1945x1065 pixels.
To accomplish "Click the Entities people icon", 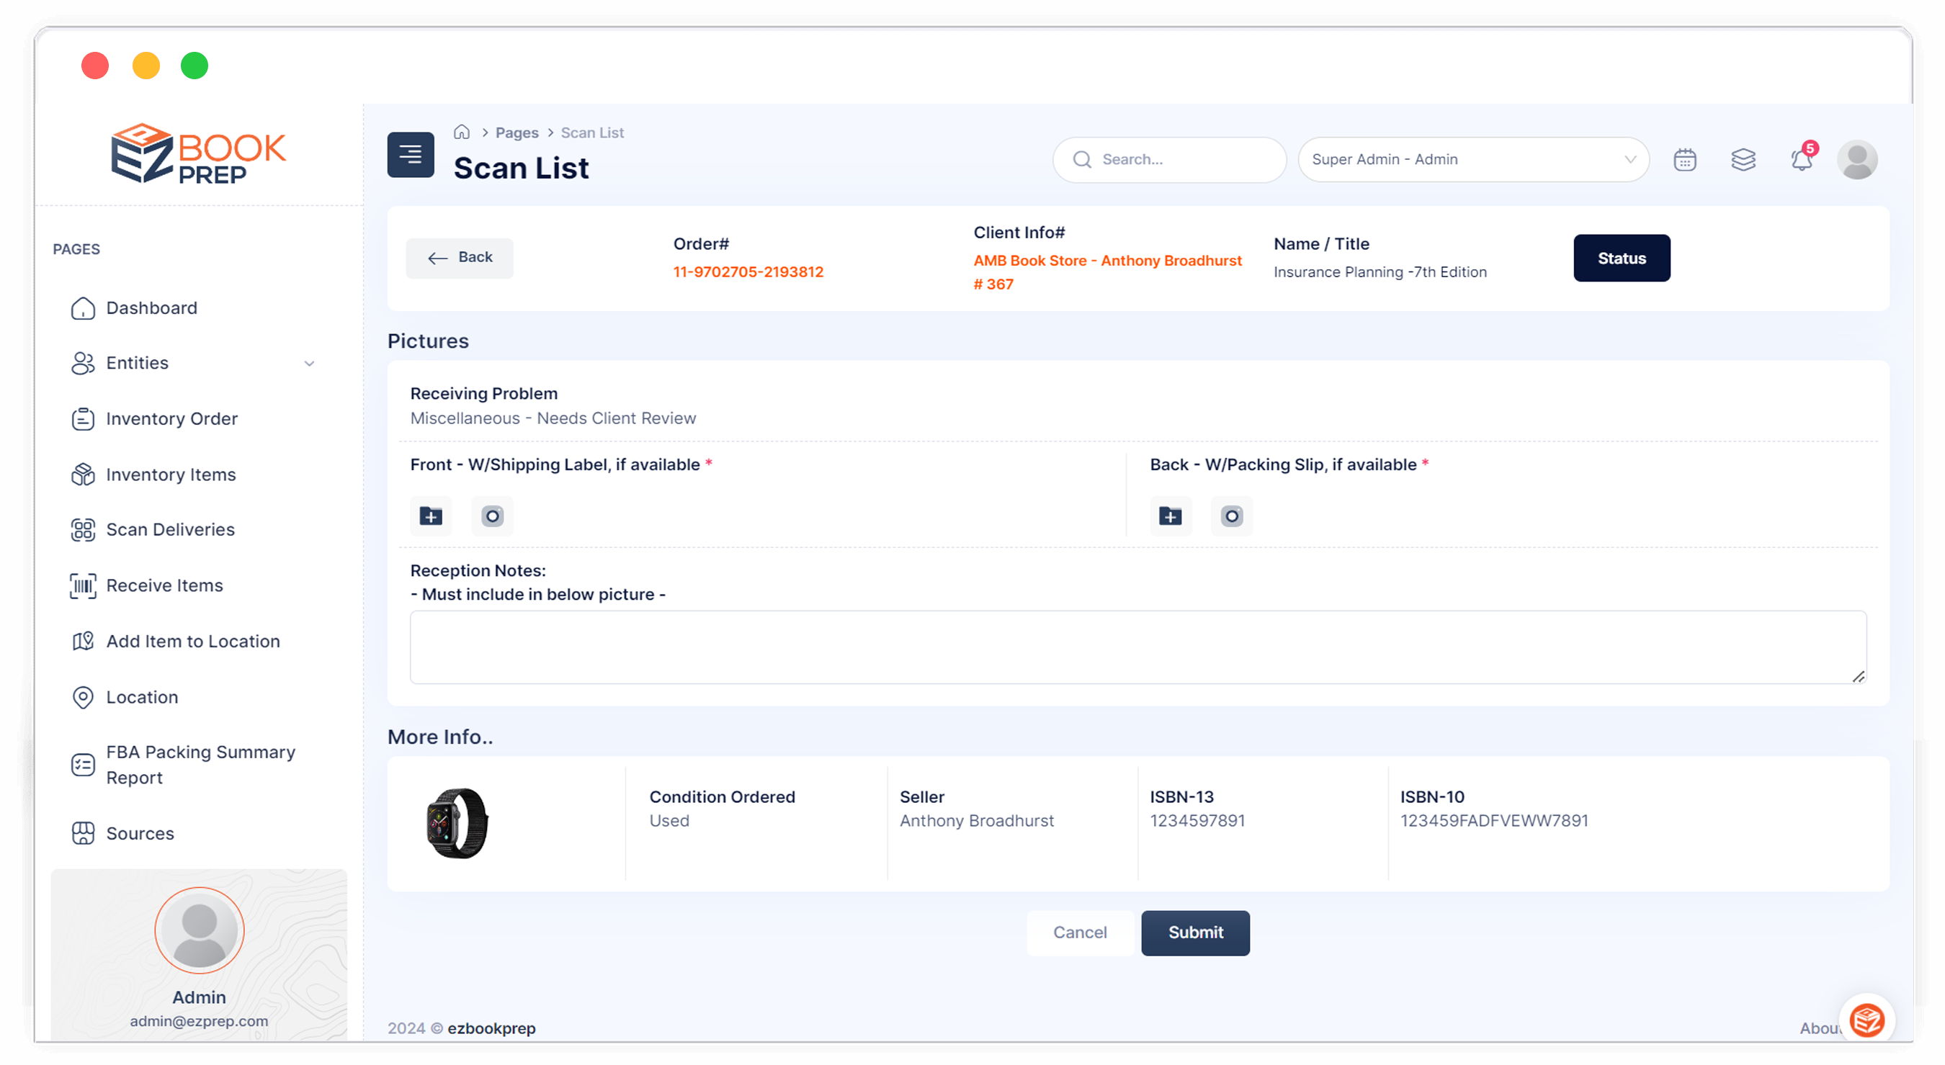I will 83,363.
